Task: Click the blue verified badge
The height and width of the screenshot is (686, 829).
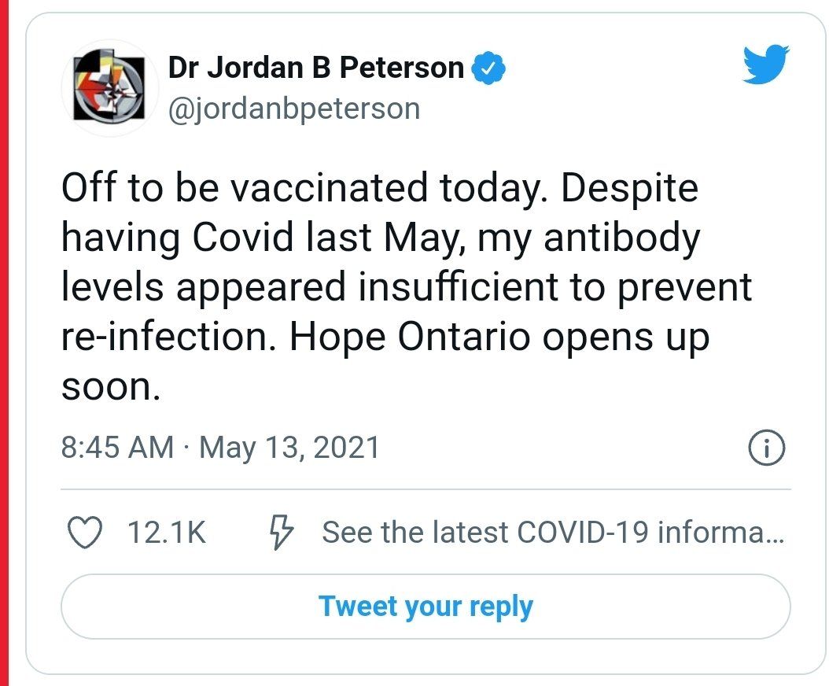Action: click(488, 69)
